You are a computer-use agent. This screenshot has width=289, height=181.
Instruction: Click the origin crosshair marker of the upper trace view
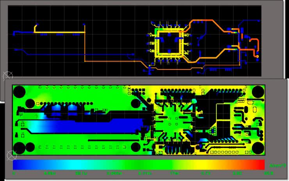7,76
